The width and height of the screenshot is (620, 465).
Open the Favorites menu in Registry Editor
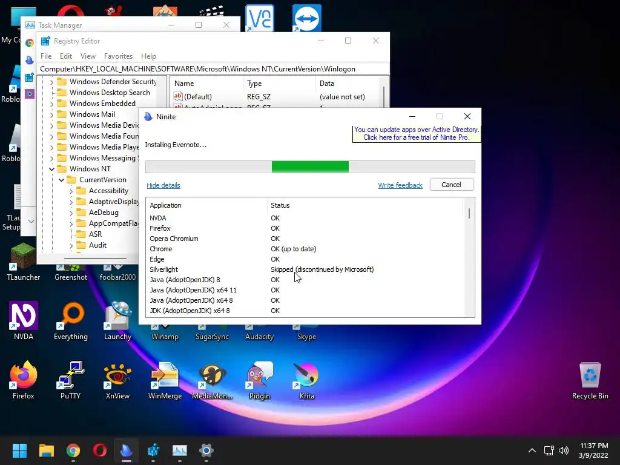point(118,56)
